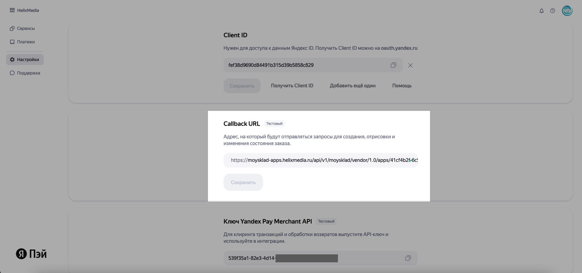The image size is (582, 273).
Task: Remove the Client ID with X icon
Action: [x=410, y=65]
